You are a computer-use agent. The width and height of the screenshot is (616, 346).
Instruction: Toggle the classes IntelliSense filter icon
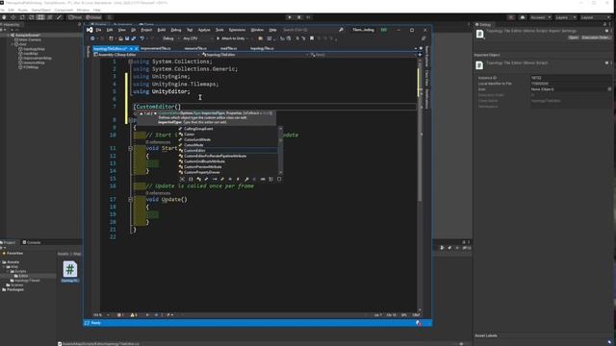point(199,180)
